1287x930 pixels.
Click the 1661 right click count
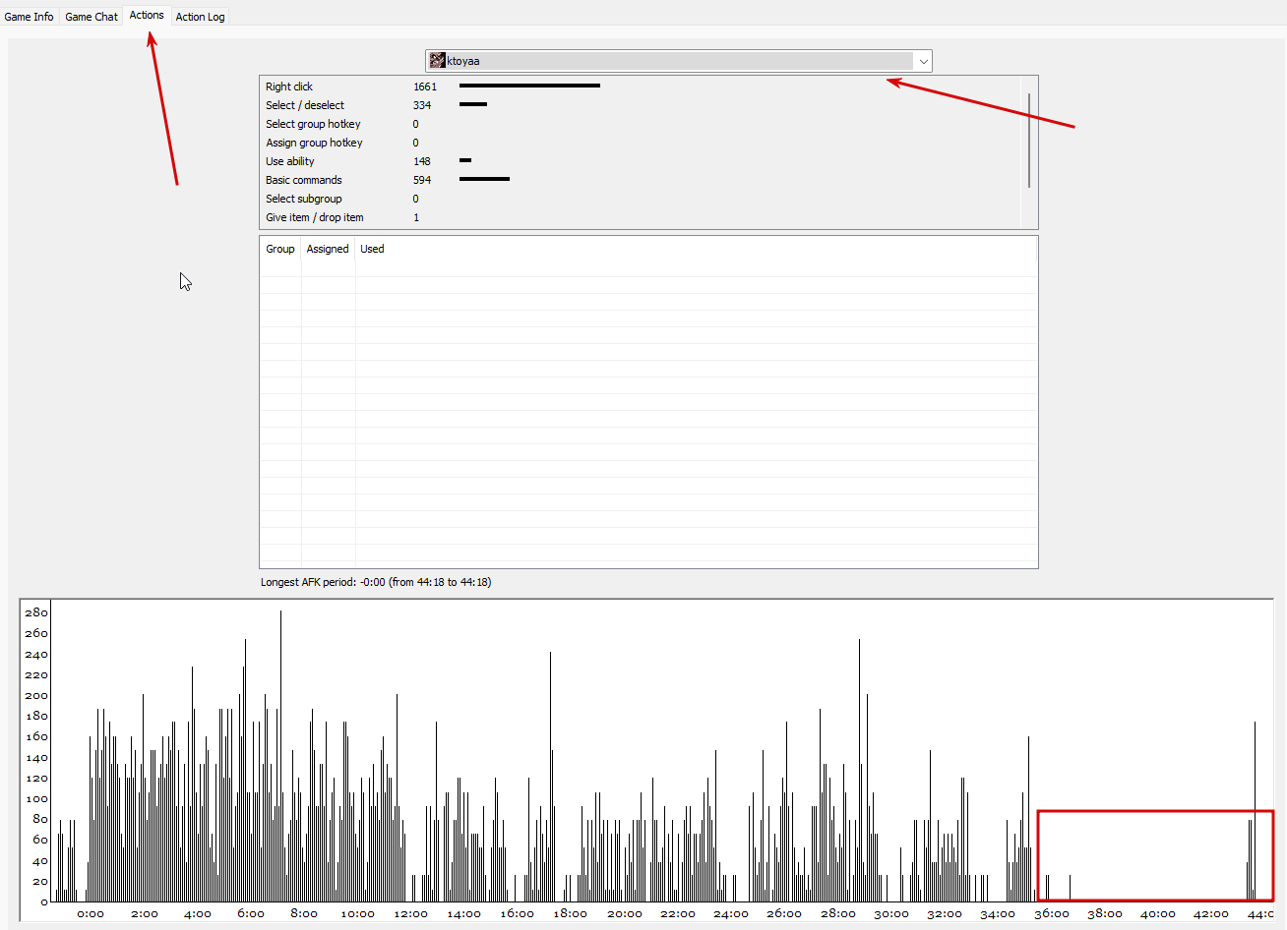425,87
